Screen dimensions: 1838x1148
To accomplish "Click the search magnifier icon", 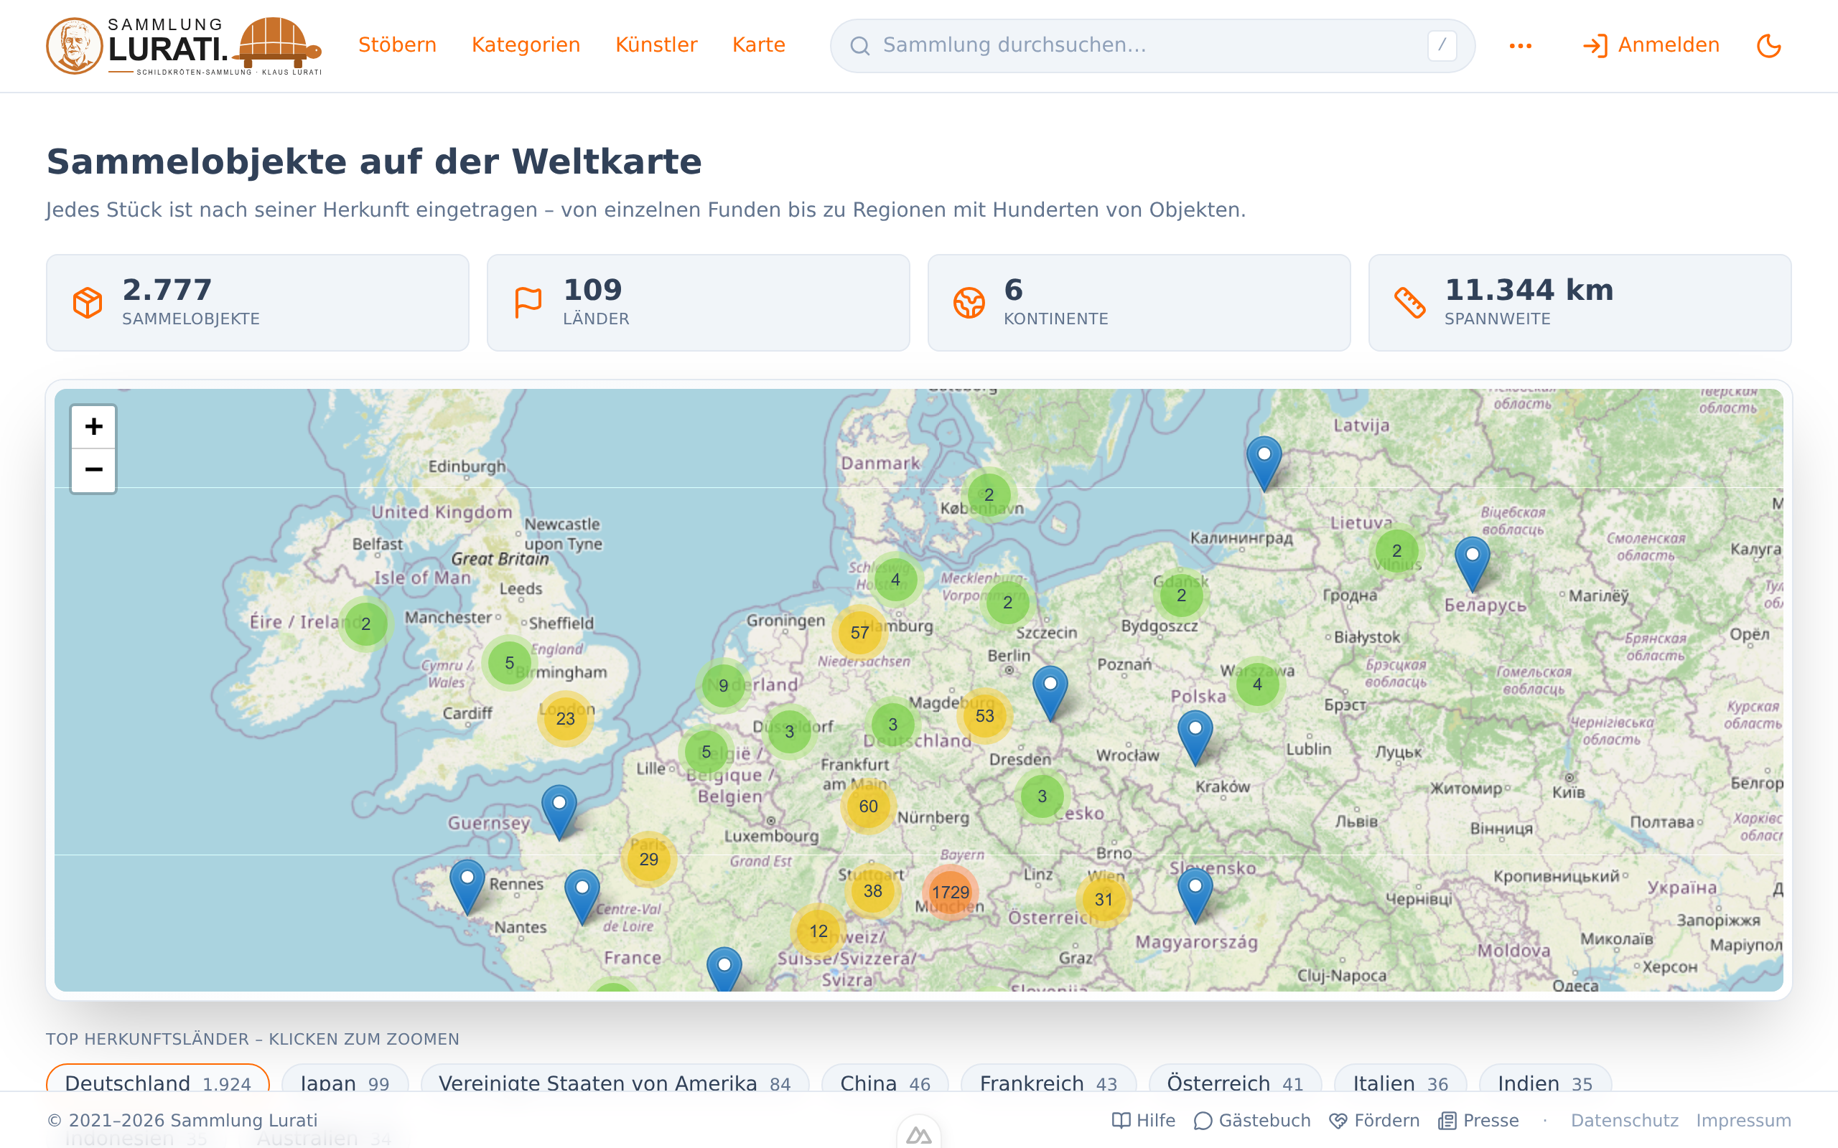I will 859,45.
